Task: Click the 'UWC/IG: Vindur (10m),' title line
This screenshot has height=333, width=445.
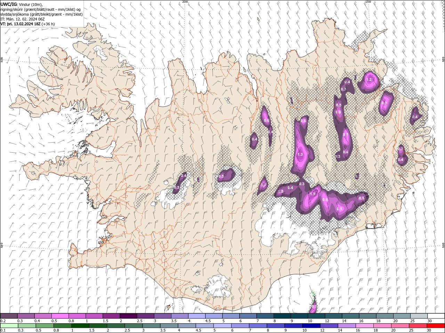Action: click(21, 4)
